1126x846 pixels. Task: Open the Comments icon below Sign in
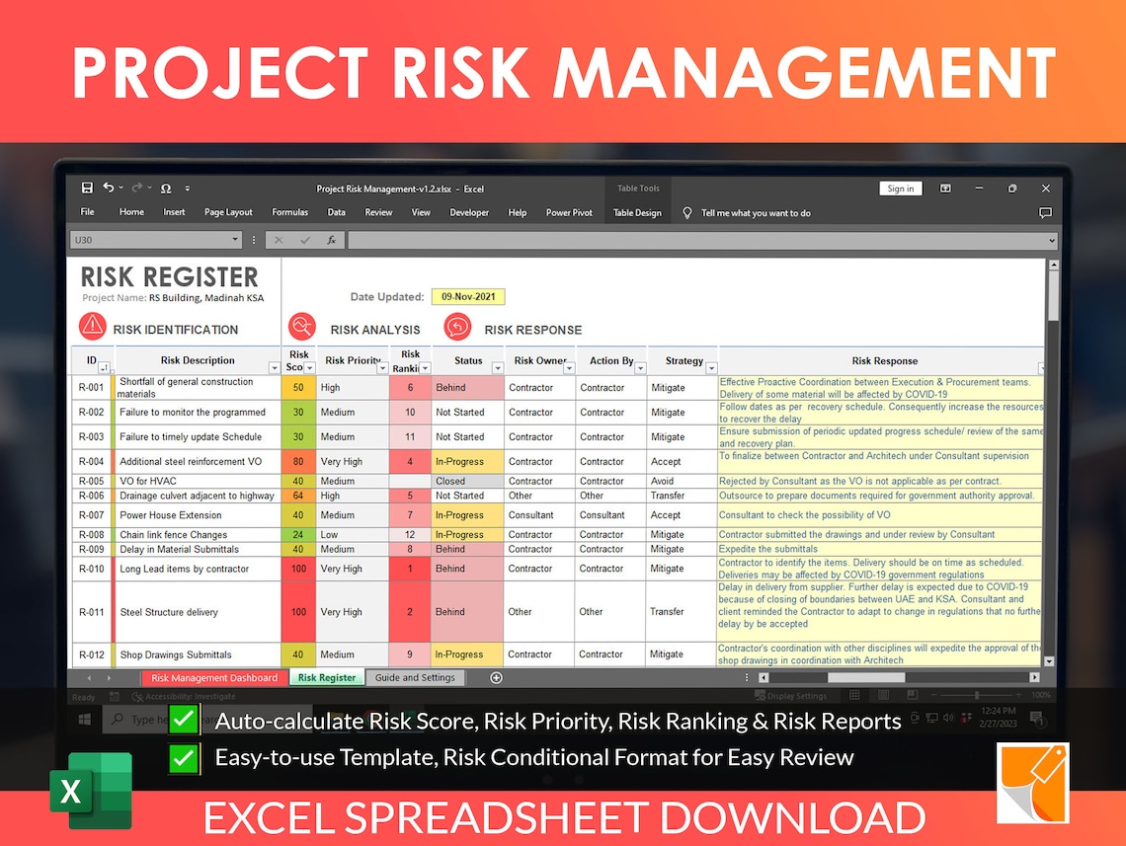1044,212
